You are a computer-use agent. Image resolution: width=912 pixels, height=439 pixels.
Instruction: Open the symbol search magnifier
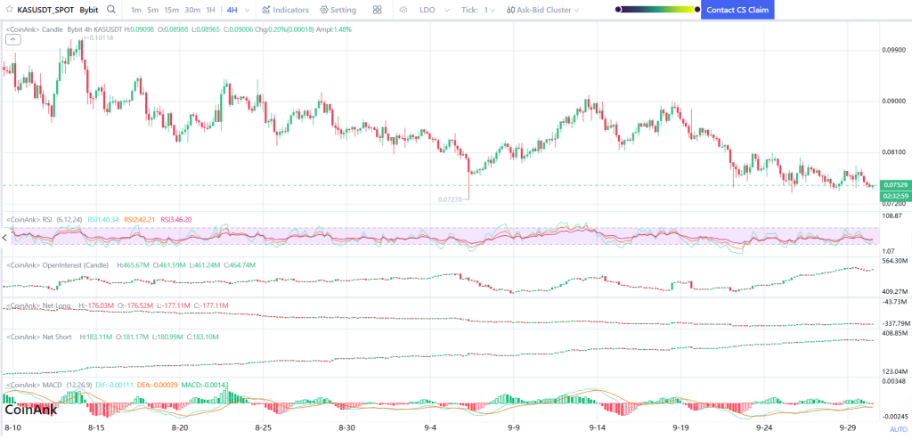(110, 10)
